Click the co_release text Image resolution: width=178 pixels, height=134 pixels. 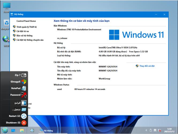coord(62,38)
